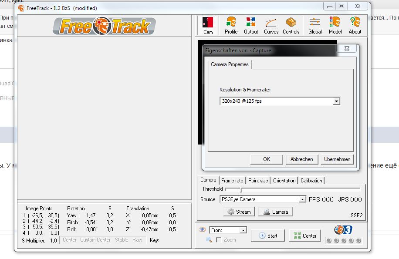The image size is (399, 259).
Task: Toggle the Stable option
Action: click(x=122, y=240)
